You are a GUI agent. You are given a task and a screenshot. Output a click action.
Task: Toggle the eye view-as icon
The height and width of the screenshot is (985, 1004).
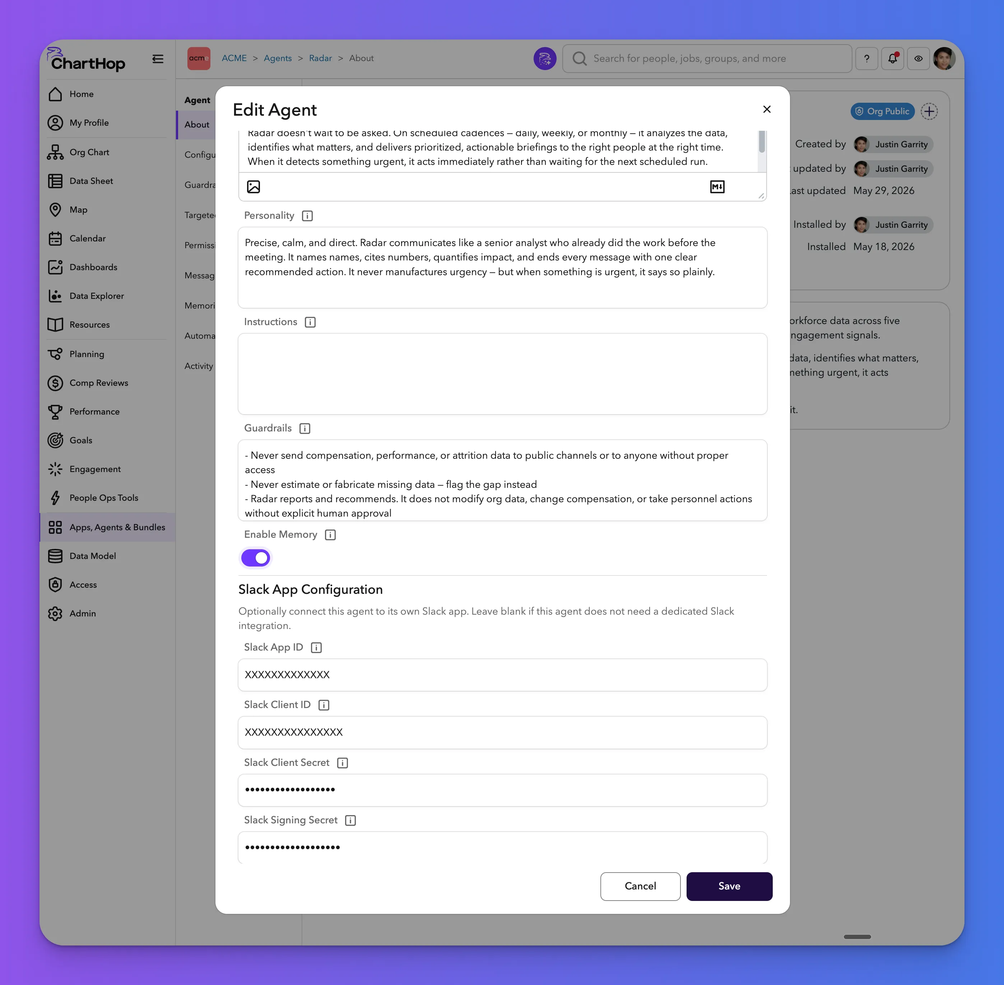[918, 59]
